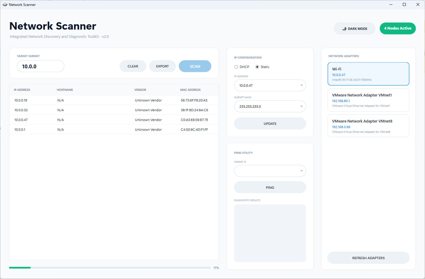Image resolution: width=425 pixels, height=279 pixels.
Task: Click MAC address 56:75:6F:F8:20:A5
Action: coord(194,100)
